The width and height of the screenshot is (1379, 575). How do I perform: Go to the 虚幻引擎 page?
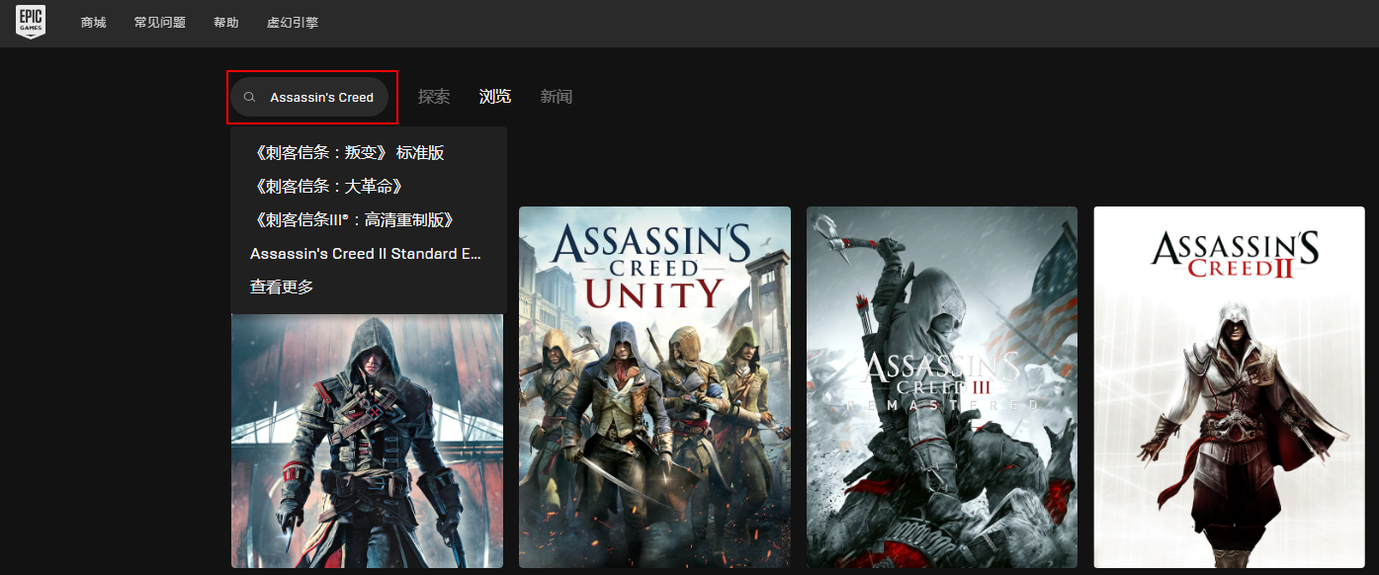coord(293,23)
